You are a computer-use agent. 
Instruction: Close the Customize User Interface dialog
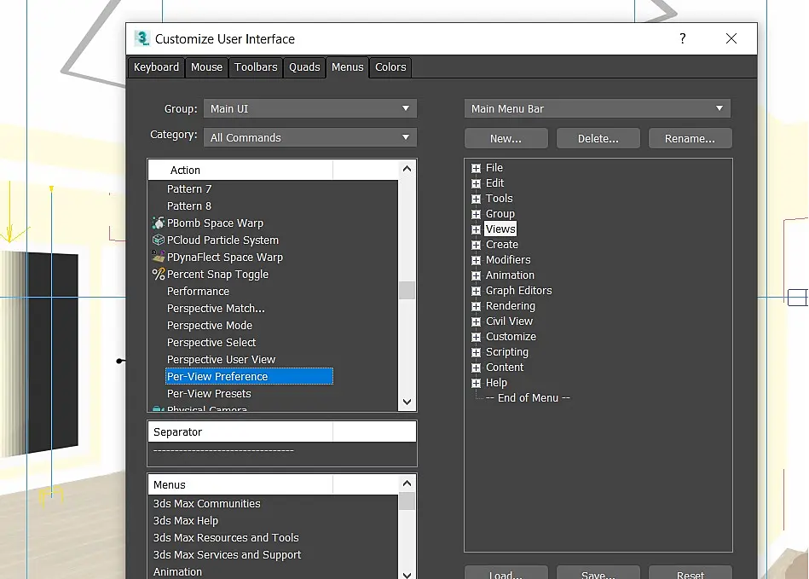(731, 38)
